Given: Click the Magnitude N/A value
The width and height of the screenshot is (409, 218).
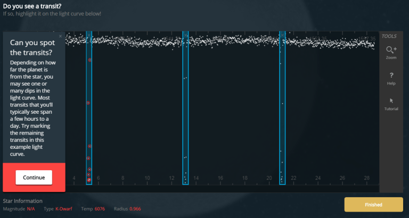Looking at the screenshot, I should pyautogui.click(x=30, y=209).
